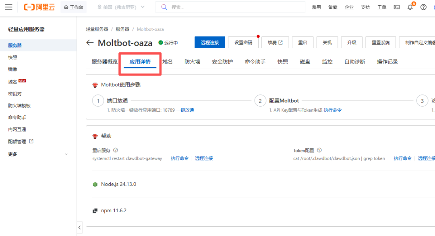The width and height of the screenshot is (435, 236).
Task: Open the 工作台 home button
Action: point(74,7)
